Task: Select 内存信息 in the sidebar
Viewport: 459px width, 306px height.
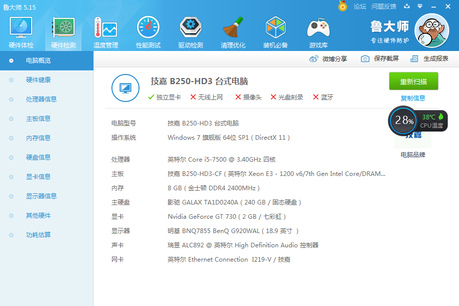Action: (47, 138)
